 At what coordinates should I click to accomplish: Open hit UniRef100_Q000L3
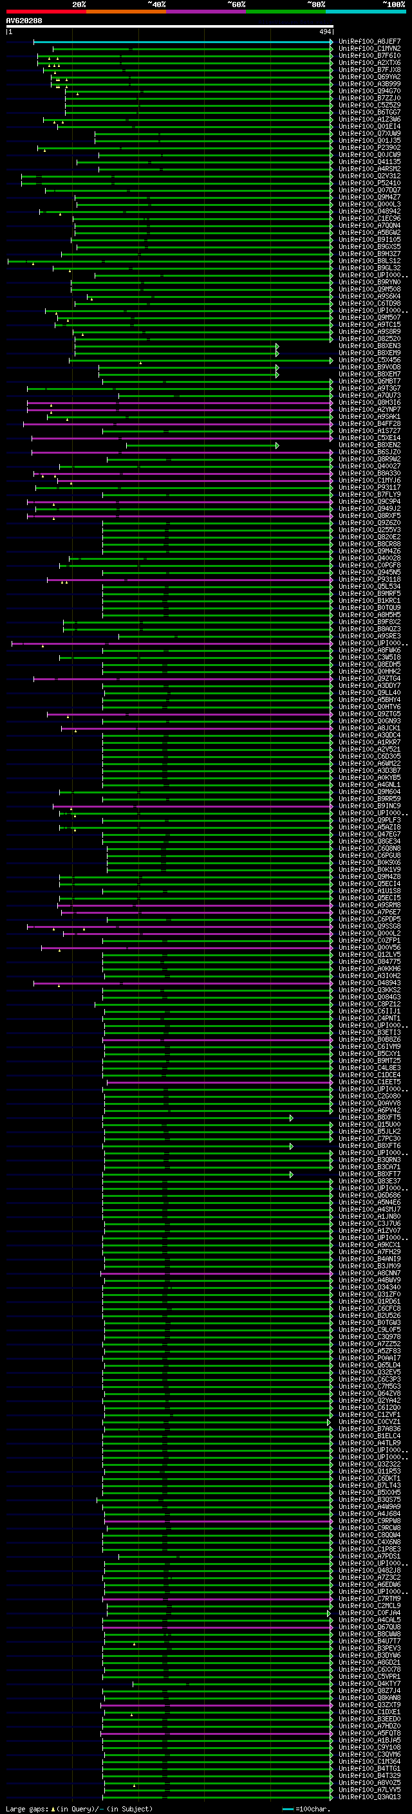[x=370, y=205]
